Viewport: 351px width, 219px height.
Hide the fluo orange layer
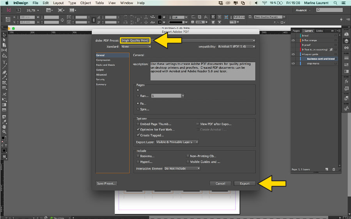click(x=293, y=40)
